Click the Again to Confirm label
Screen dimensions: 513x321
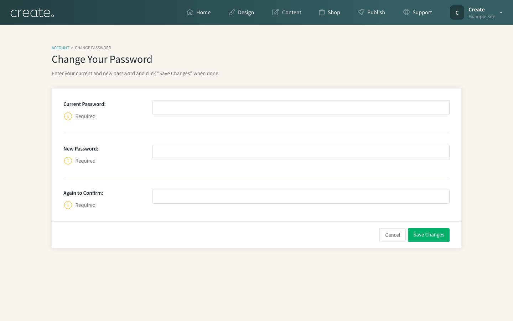click(83, 193)
